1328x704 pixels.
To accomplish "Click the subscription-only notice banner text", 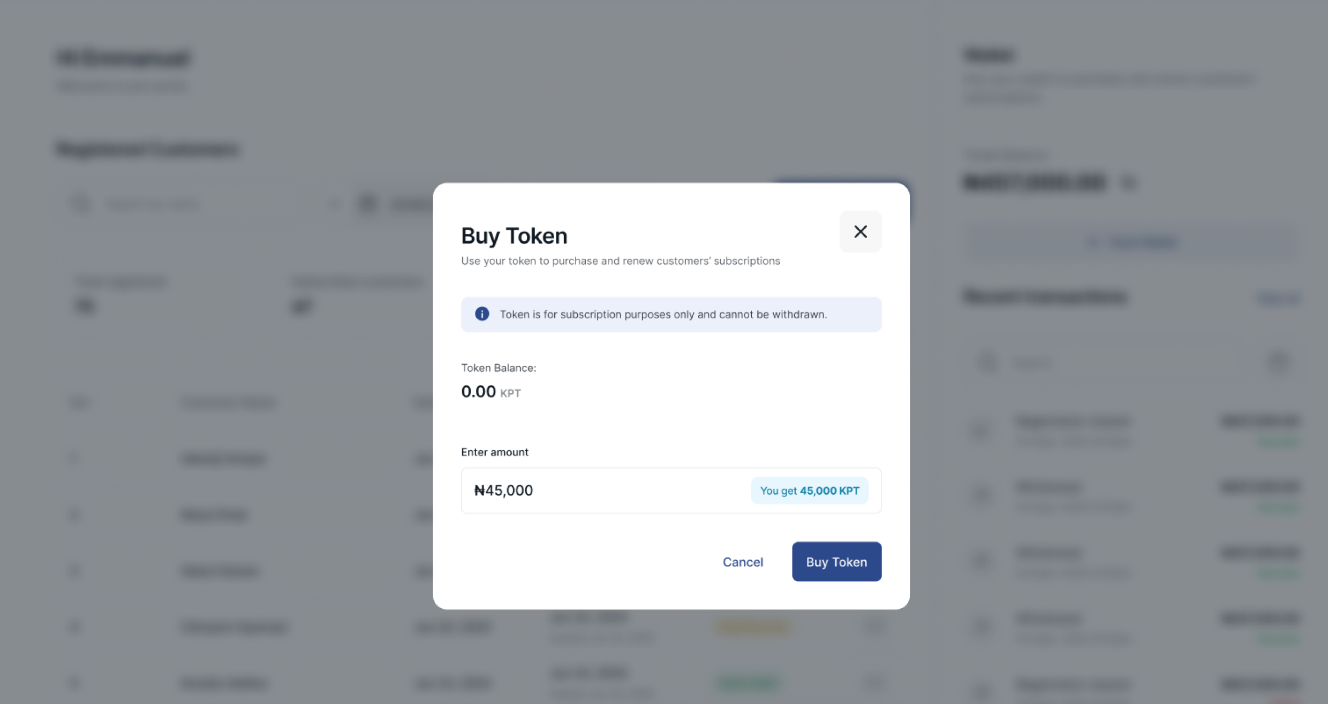I will pyautogui.click(x=663, y=315).
